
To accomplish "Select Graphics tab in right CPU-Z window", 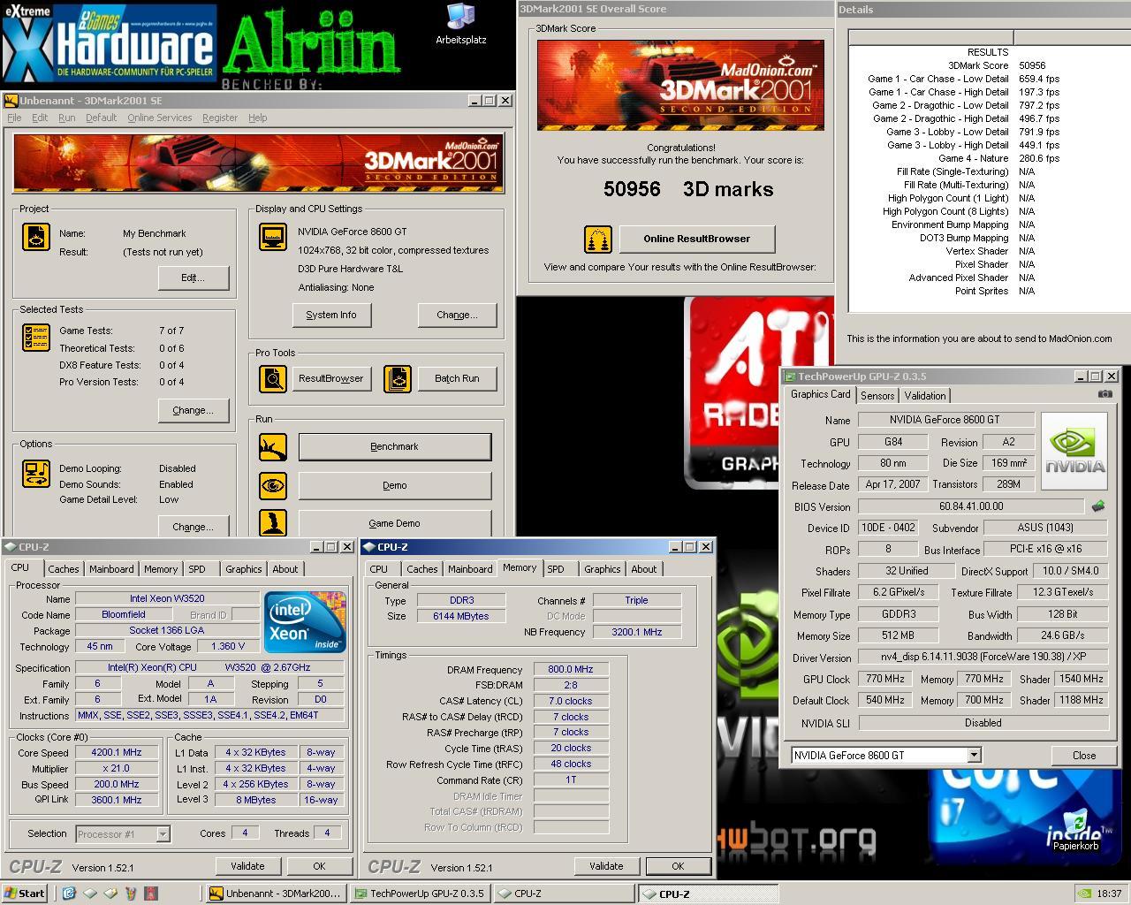I will [x=602, y=569].
